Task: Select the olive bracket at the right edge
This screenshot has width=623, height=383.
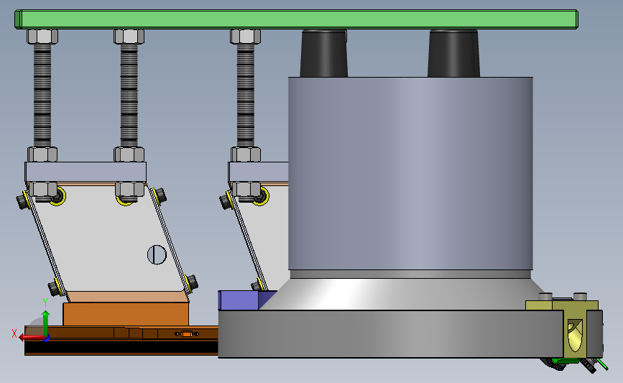Action: click(x=575, y=328)
